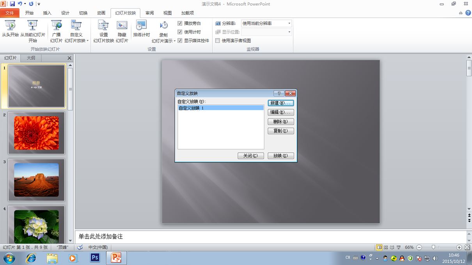Open Customize Quick Access Toolbar dropdown
472x265 pixels.
tap(39, 4)
